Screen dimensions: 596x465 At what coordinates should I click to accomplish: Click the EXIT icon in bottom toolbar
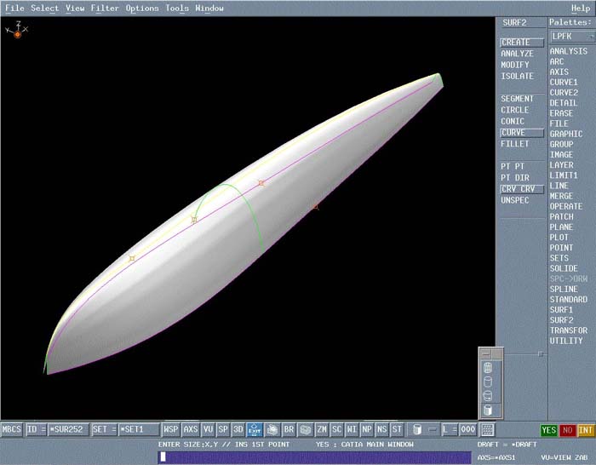click(x=255, y=430)
